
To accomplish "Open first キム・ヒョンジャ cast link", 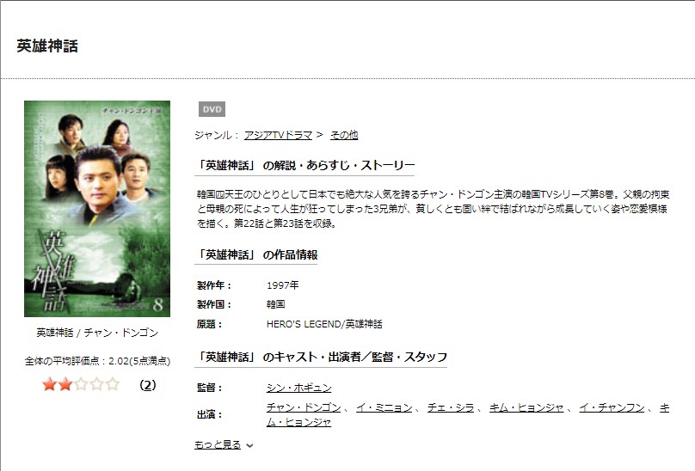I will tap(526, 407).
